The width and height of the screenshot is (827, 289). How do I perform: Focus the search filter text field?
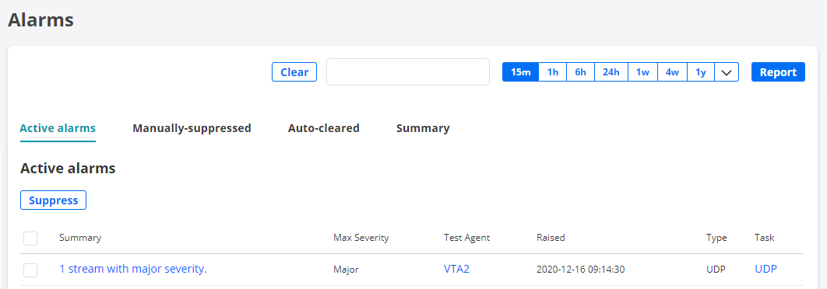coord(408,71)
